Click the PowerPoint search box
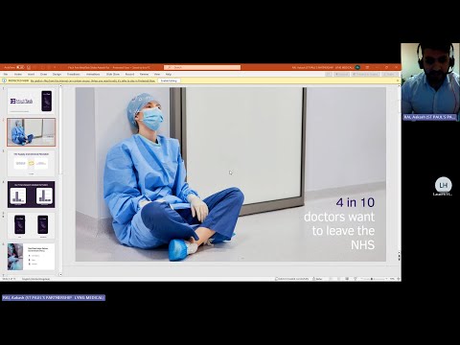The width and height of the screenshot is (460, 345). point(202,67)
